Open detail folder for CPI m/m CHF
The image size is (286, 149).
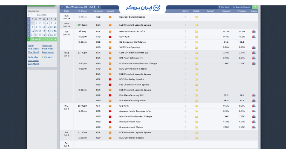click(x=196, y=106)
